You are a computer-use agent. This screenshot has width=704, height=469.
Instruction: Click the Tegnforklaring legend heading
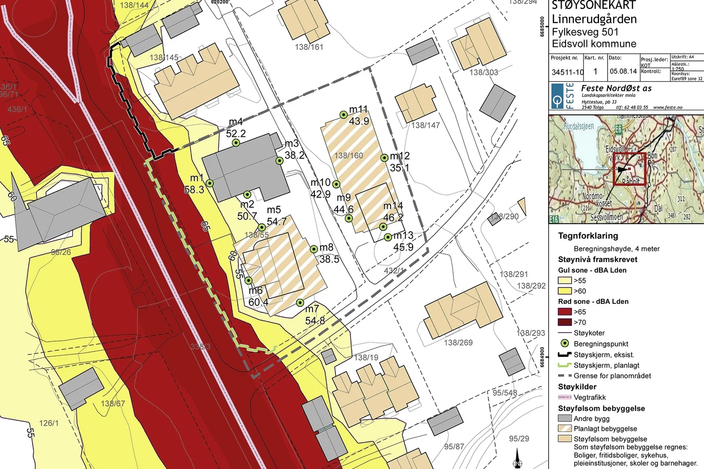(x=588, y=236)
